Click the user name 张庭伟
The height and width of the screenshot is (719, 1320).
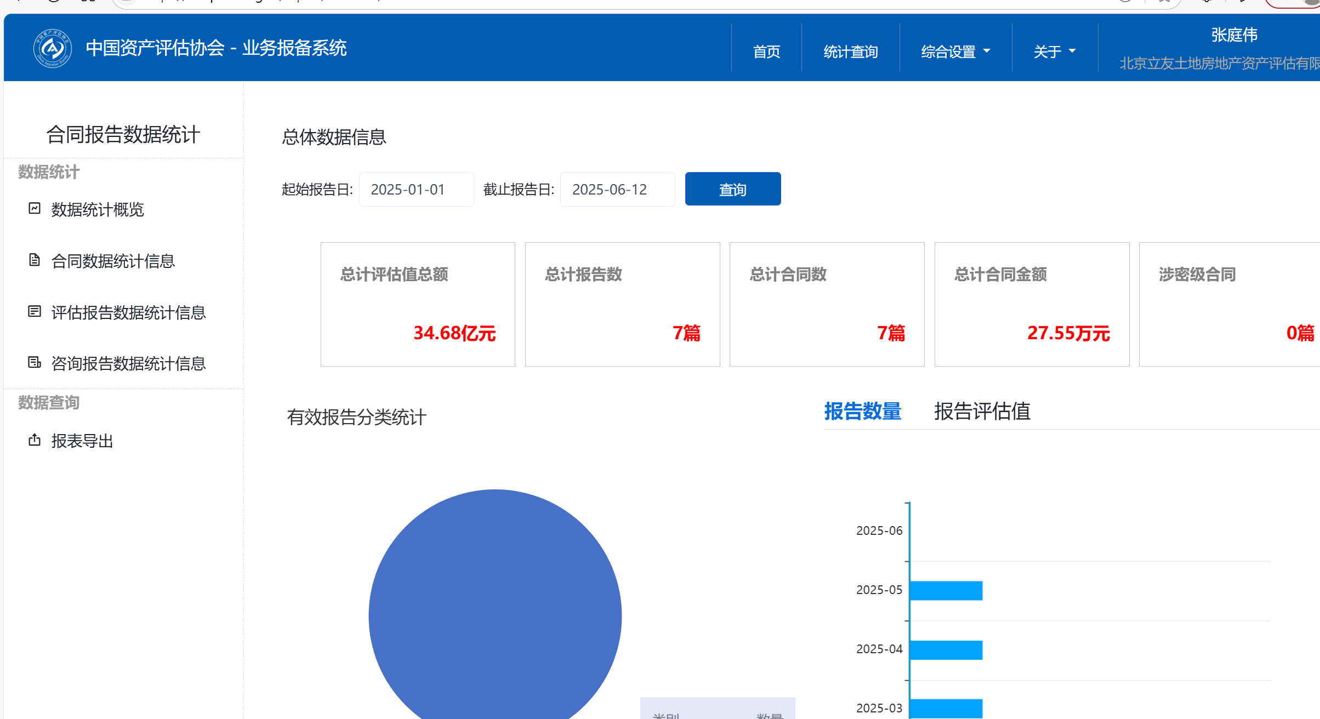click(1234, 35)
